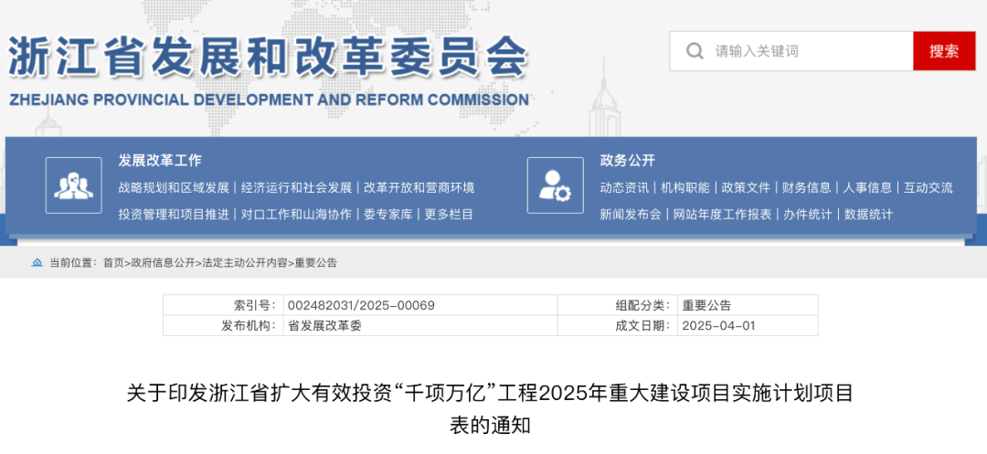Go to 重要公告 in the breadcrumb
This screenshot has width=987, height=454.
coord(315,263)
